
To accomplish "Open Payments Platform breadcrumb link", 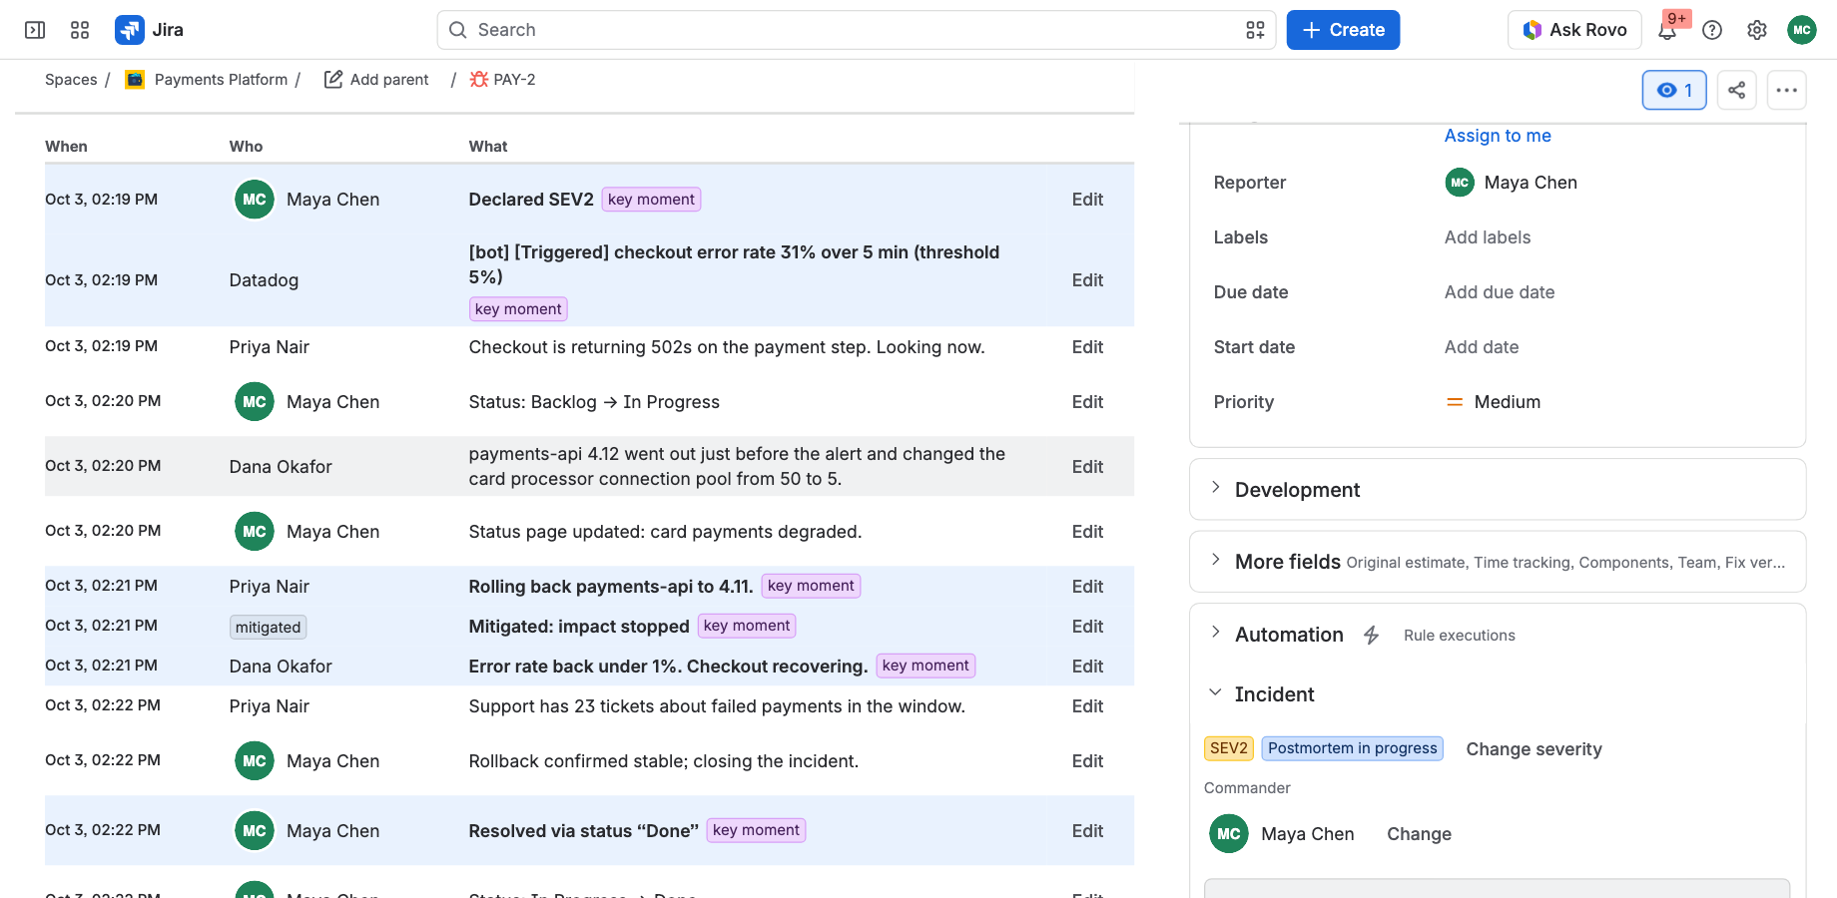I will coord(221,80).
